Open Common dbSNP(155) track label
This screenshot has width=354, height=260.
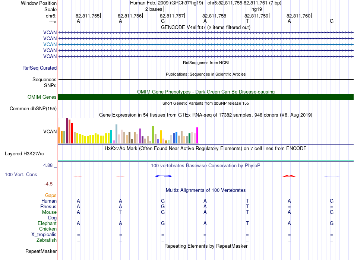coord(33,108)
